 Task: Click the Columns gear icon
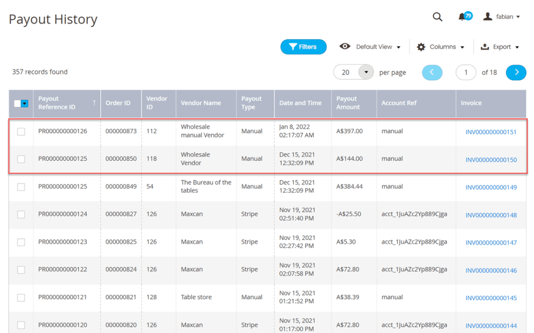pos(421,47)
